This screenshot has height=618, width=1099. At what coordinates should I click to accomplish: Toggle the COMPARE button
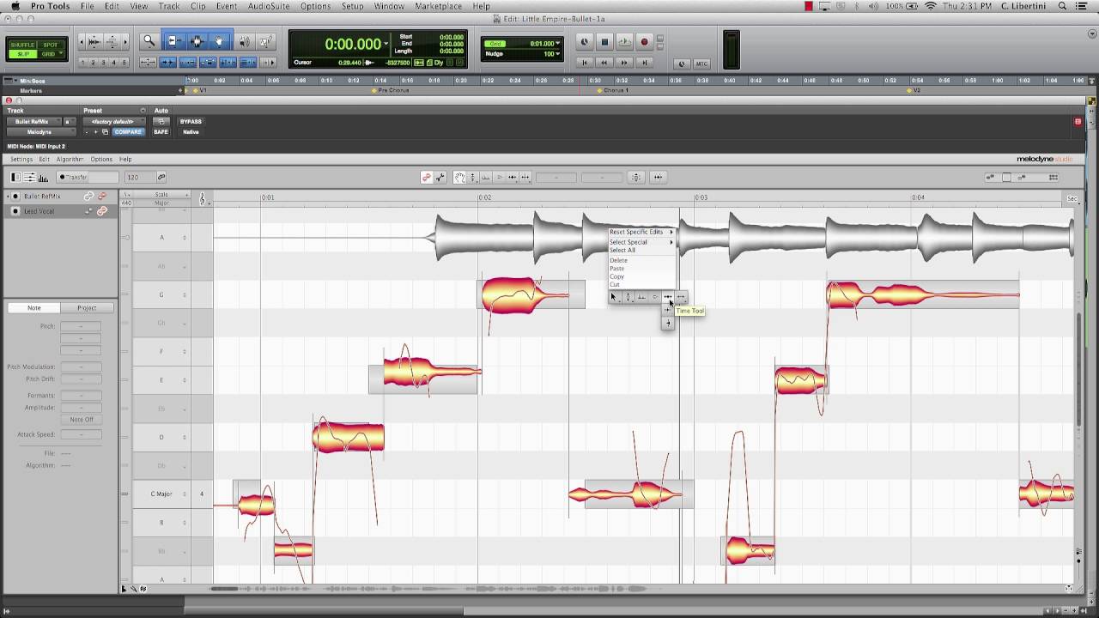click(x=128, y=131)
